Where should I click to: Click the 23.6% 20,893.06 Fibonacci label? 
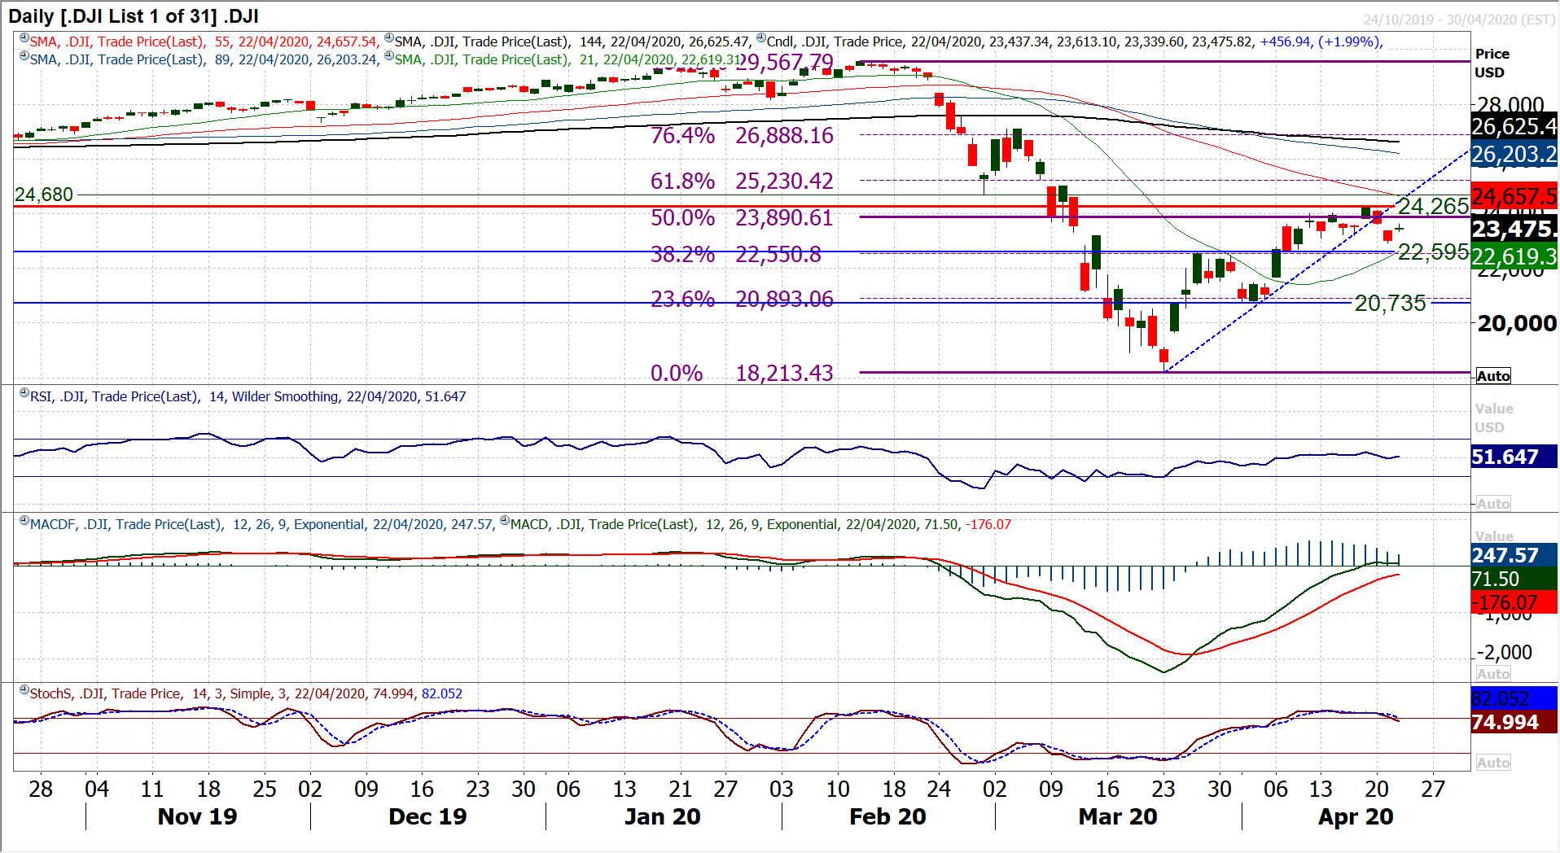[742, 299]
